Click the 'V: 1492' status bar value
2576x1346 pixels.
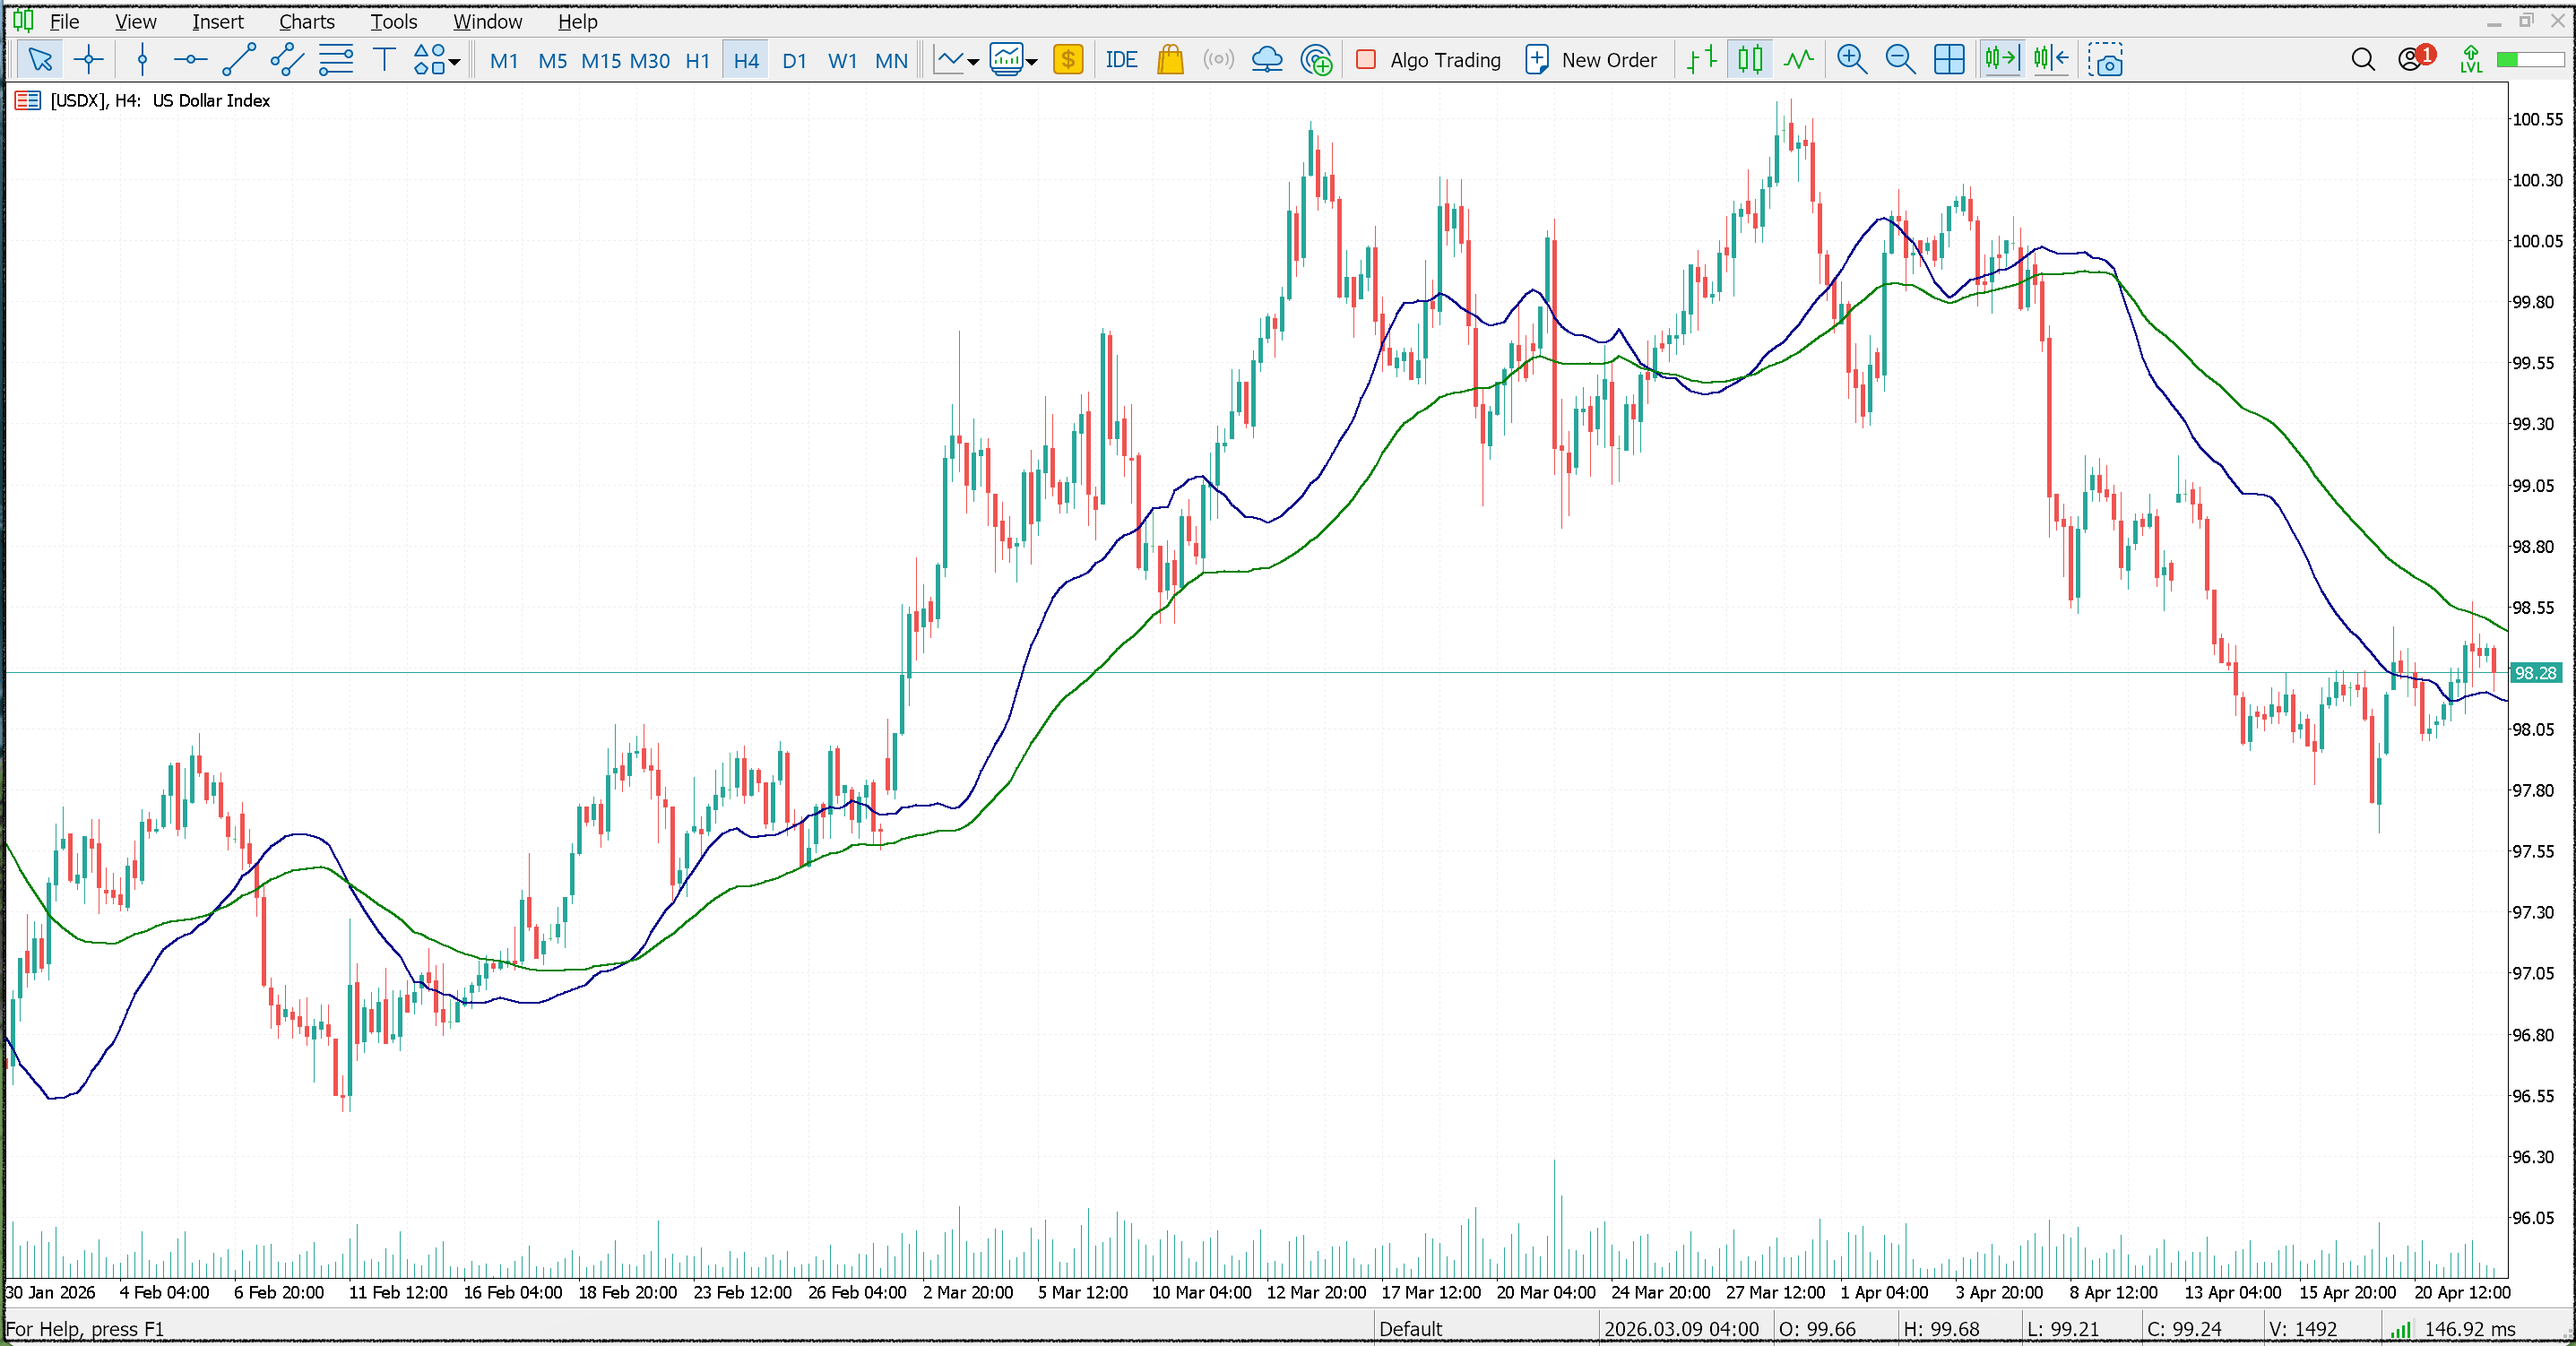[x=2303, y=1329]
